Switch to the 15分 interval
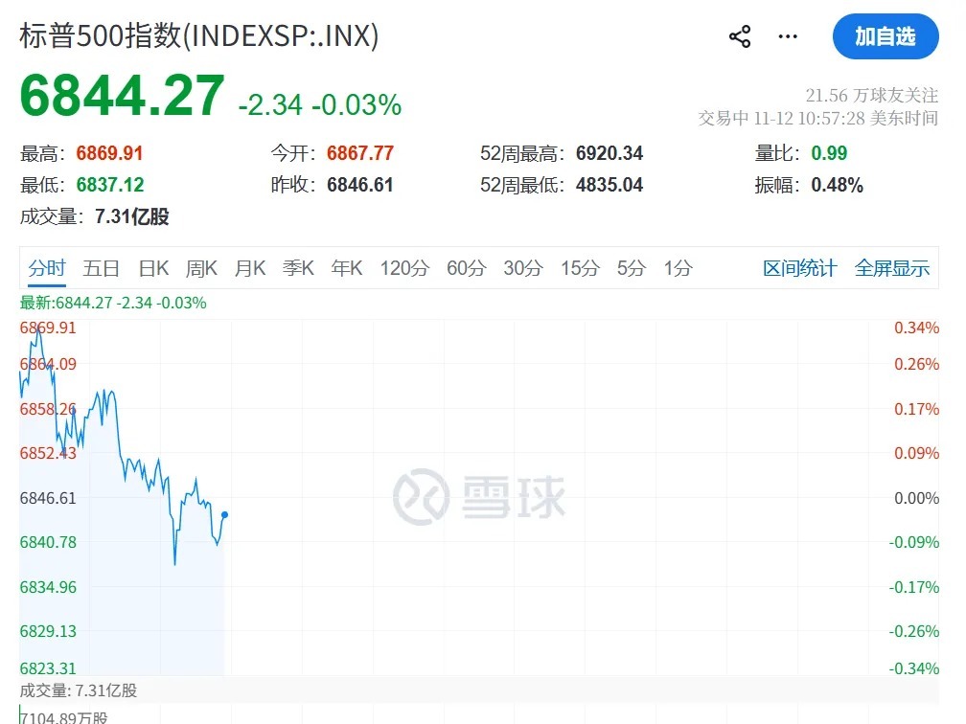The width and height of the screenshot is (966, 724). coord(580,268)
